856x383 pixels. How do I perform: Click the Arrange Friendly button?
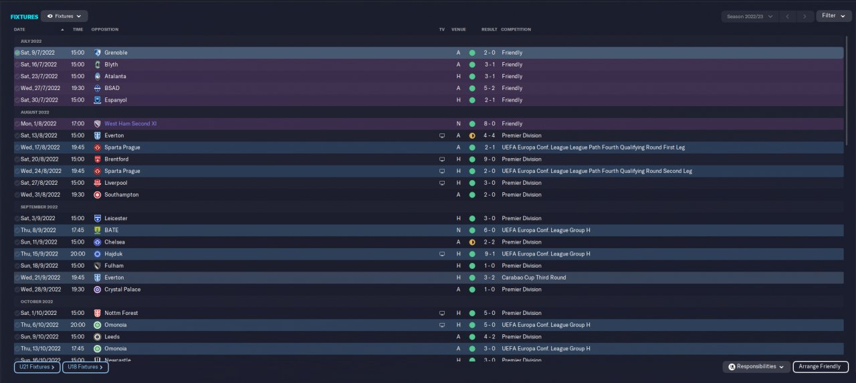pyautogui.click(x=821, y=367)
